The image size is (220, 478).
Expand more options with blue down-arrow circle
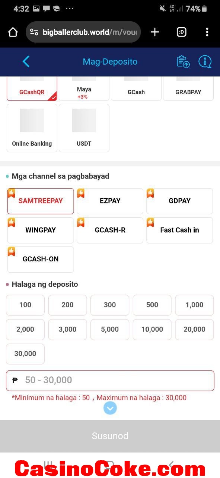(x=110, y=408)
